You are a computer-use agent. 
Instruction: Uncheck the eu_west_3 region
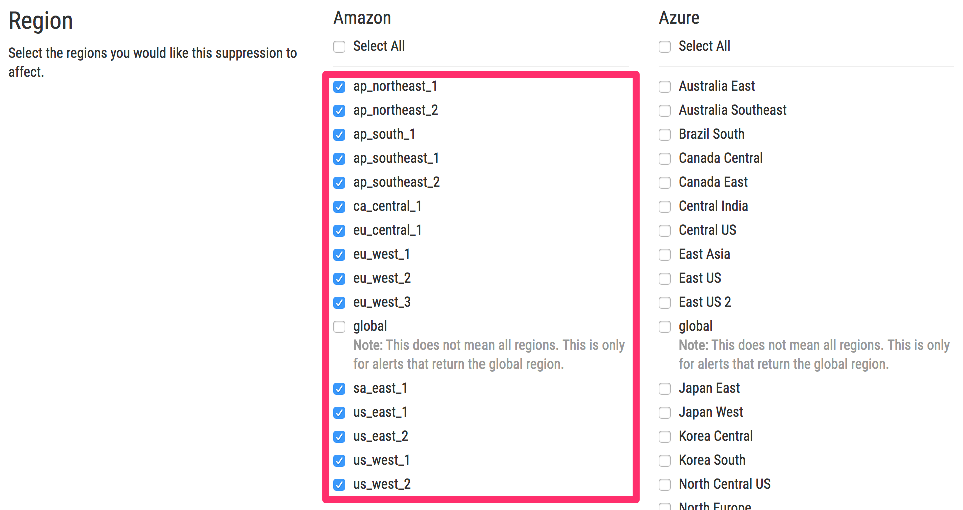pos(339,302)
